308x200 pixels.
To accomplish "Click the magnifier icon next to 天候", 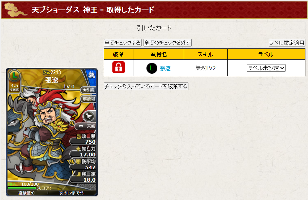I will coord(72,123).
